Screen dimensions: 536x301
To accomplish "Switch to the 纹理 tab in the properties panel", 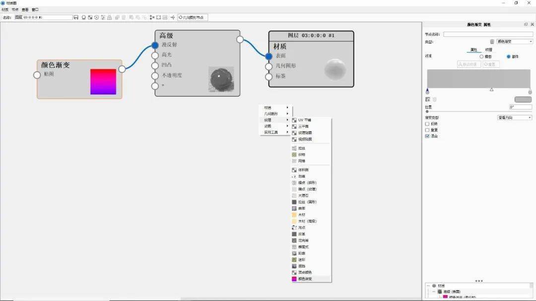I will pyautogui.click(x=488, y=50).
